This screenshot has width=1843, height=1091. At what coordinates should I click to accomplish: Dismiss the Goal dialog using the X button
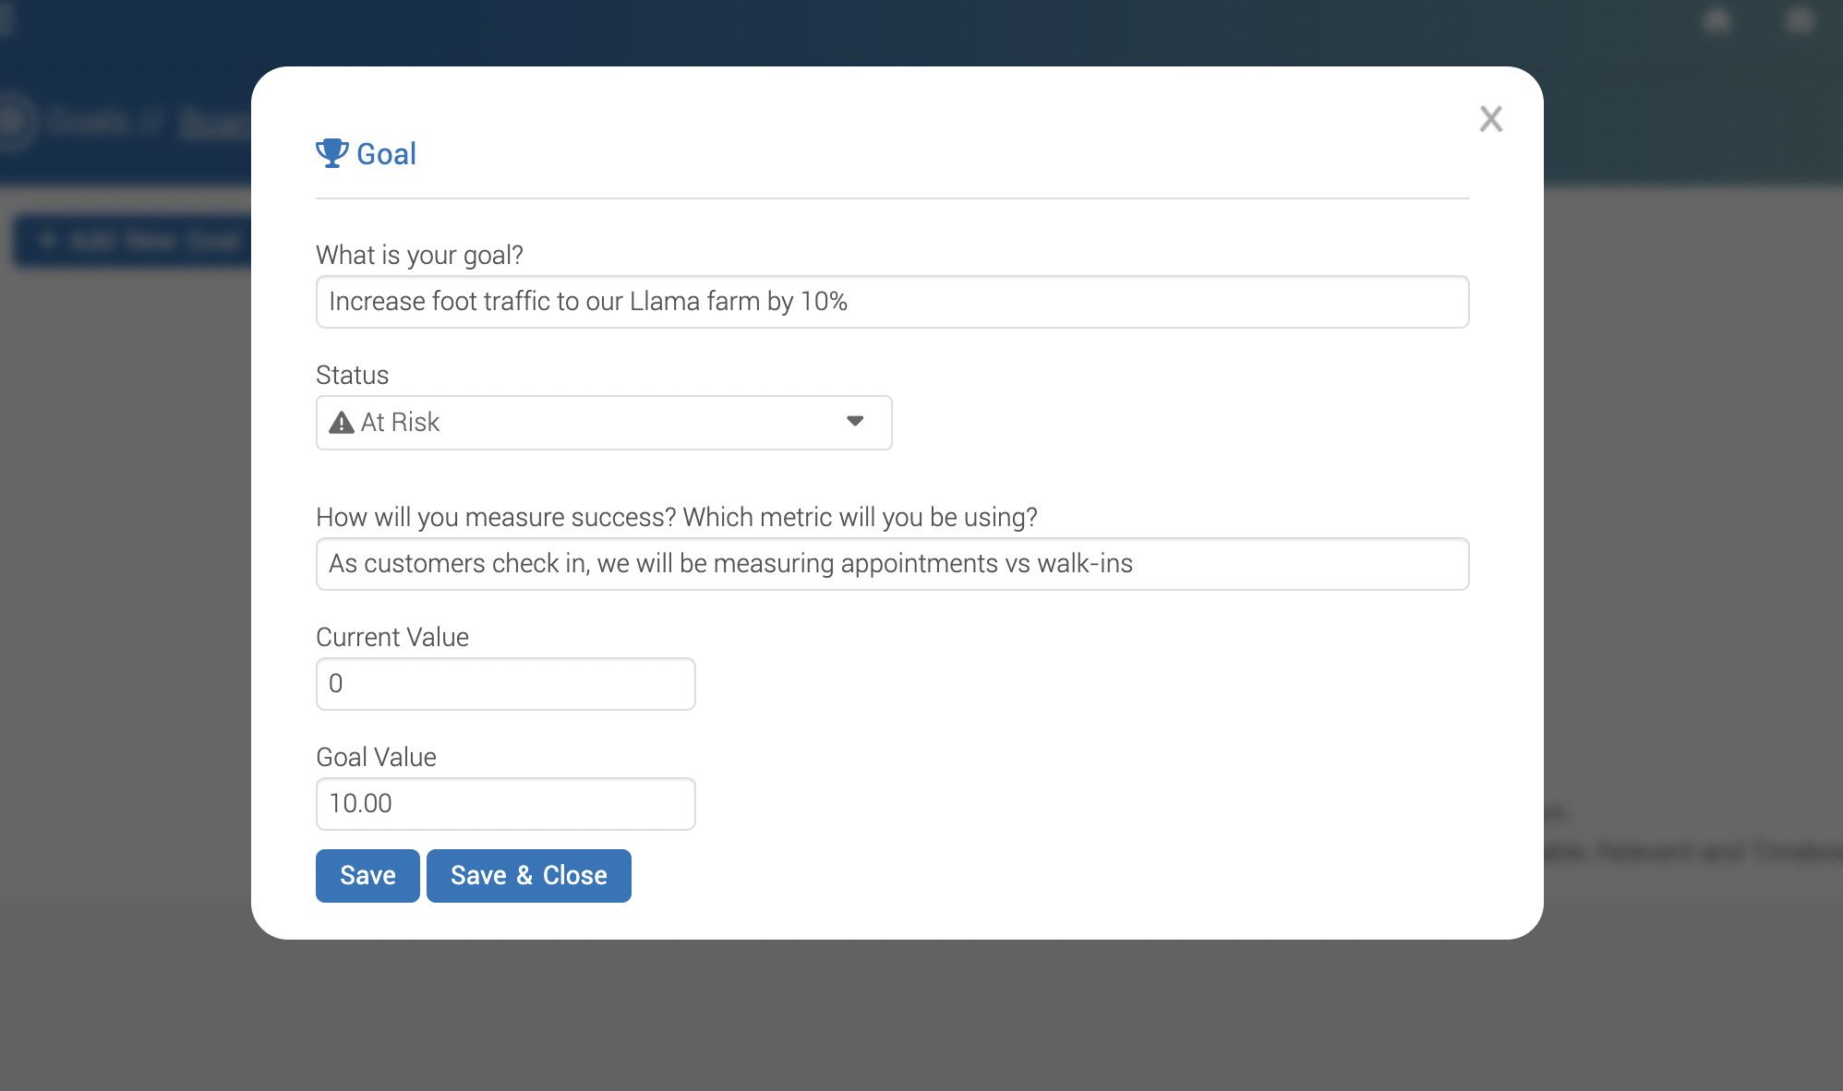(x=1491, y=119)
